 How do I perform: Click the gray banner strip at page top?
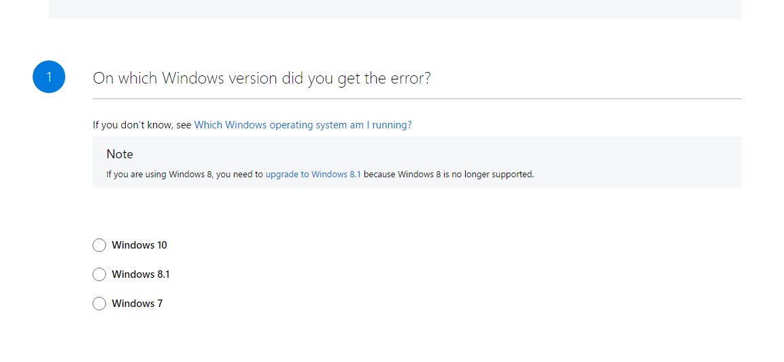click(x=395, y=10)
